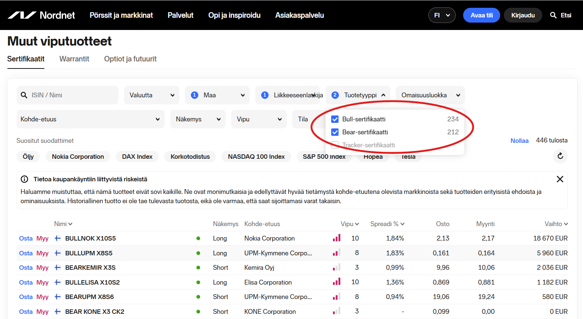Apply the DAX Index popular filter
Image resolution: width=583 pixels, height=319 pixels.
click(137, 157)
